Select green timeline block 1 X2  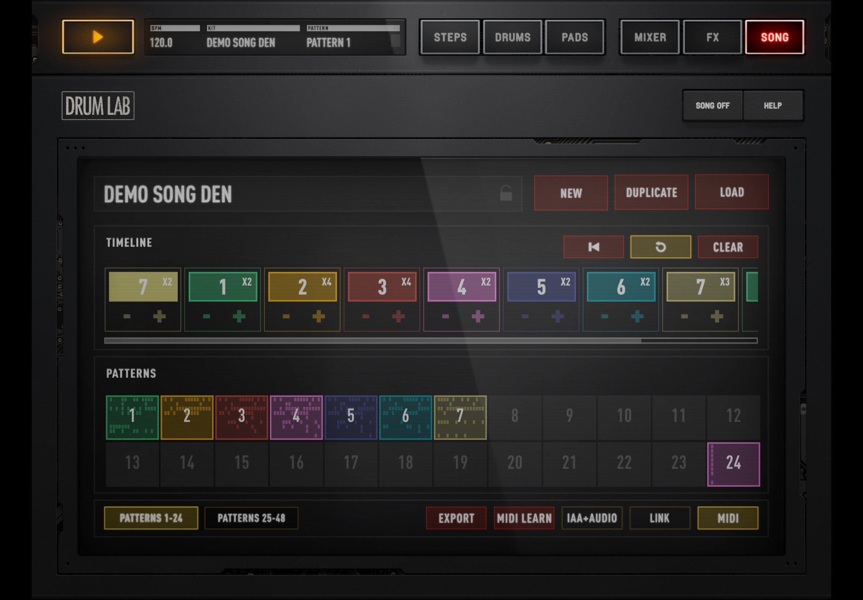pos(223,286)
